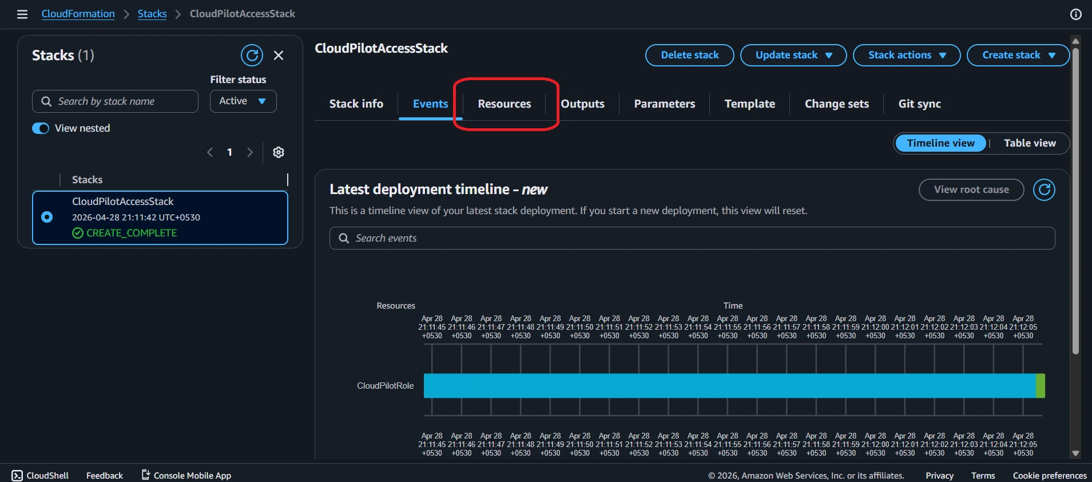Expand Stack actions dropdown

pyautogui.click(x=907, y=55)
